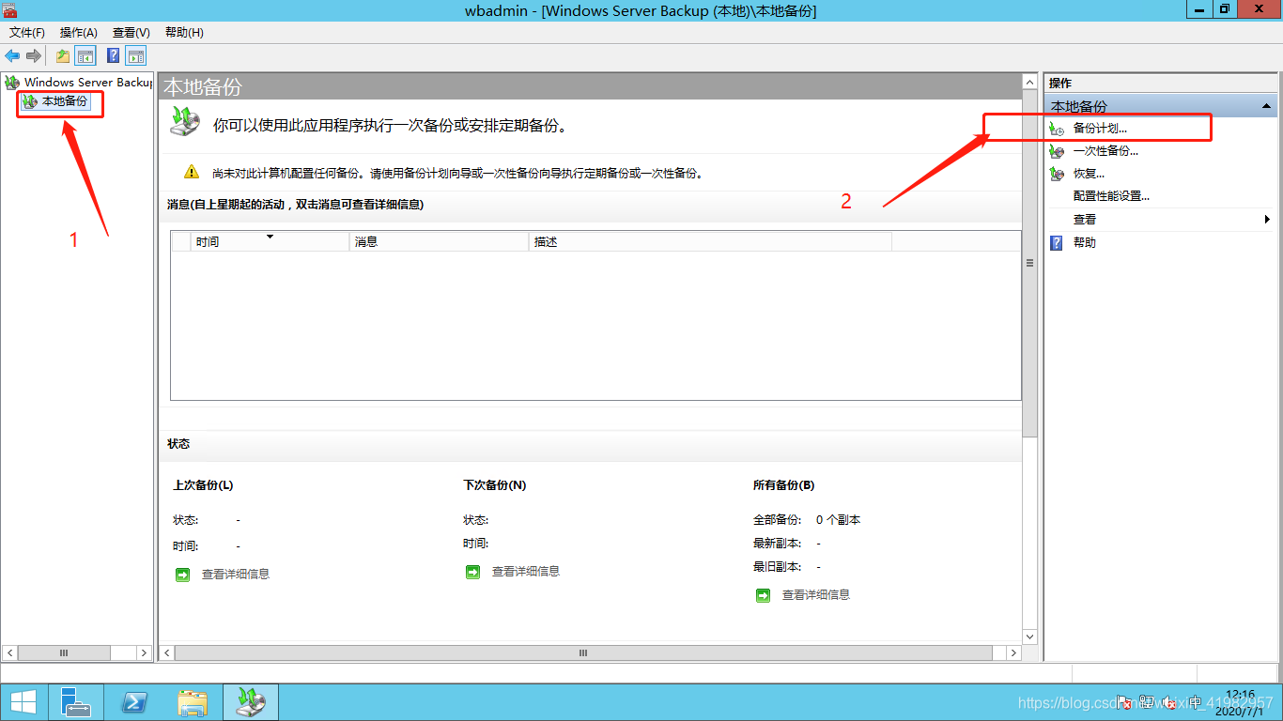Open the 帮助(H) menu
The image size is (1283, 721).
(184, 32)
